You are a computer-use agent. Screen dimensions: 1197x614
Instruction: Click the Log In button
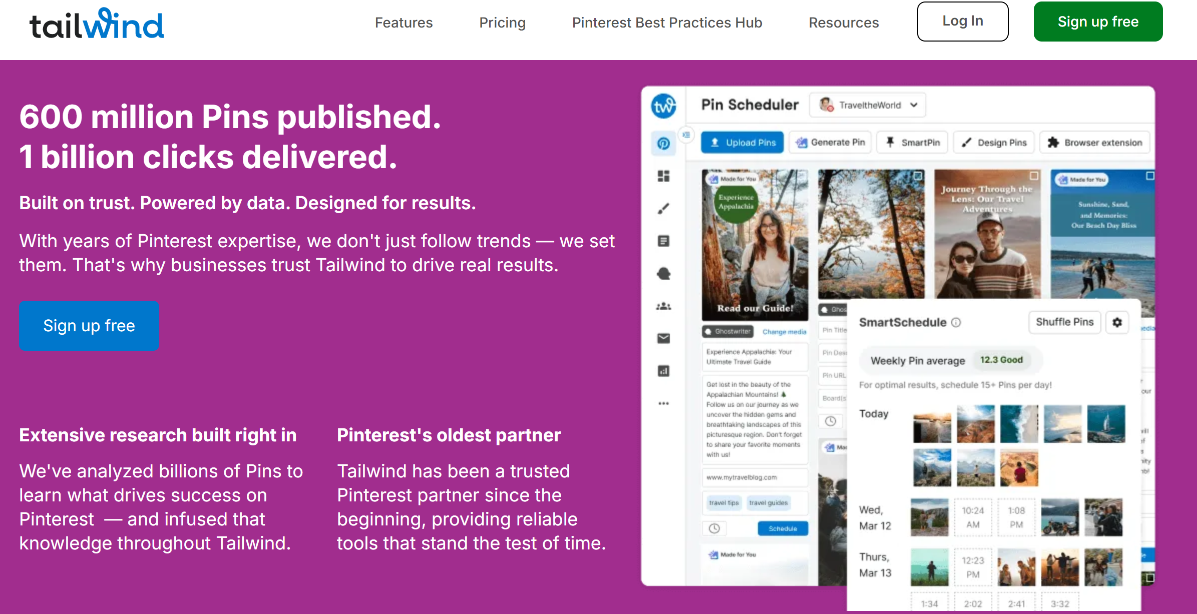tap(962, 22)
